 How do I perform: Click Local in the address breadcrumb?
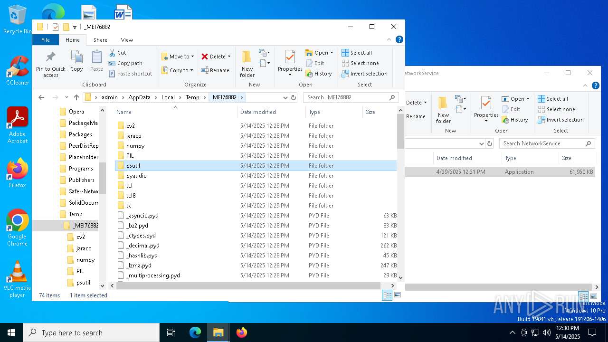[168, 97]
